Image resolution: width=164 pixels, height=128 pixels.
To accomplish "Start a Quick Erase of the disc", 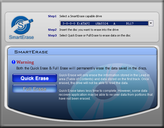I will [34, 78].
